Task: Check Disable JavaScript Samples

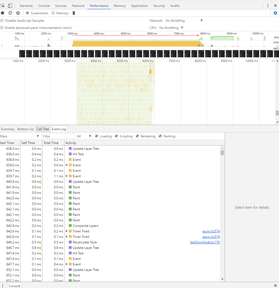Action: coord(2,20)
